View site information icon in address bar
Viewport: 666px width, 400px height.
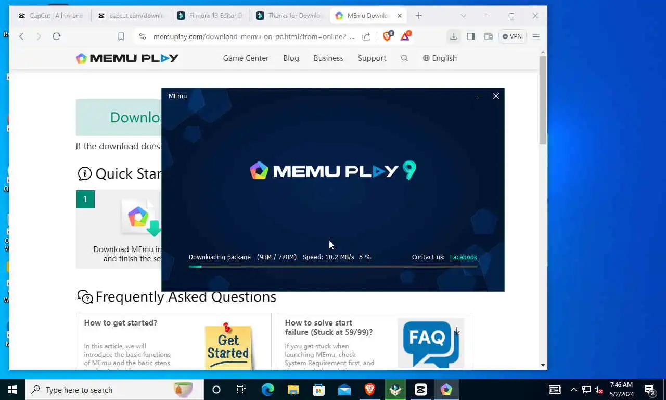pos(142,36)
